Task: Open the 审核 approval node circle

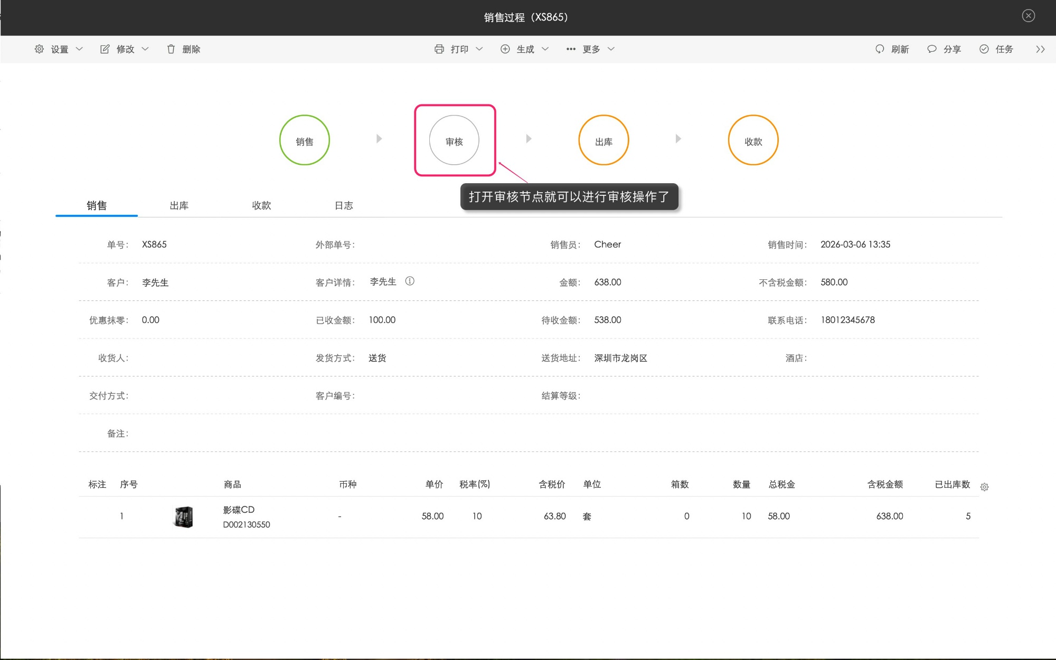Action: click(455, 140)
